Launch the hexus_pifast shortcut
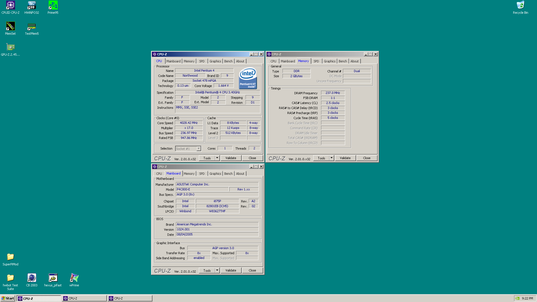 53,280
